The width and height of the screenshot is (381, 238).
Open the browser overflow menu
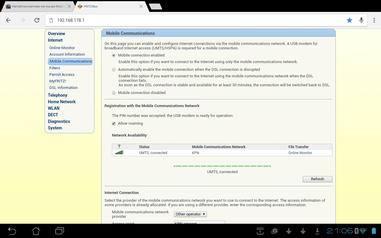[374, 20]
